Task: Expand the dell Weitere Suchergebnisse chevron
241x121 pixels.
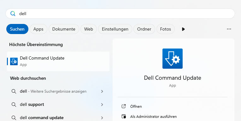Action: pyautogui.click(x=102, y=91)
